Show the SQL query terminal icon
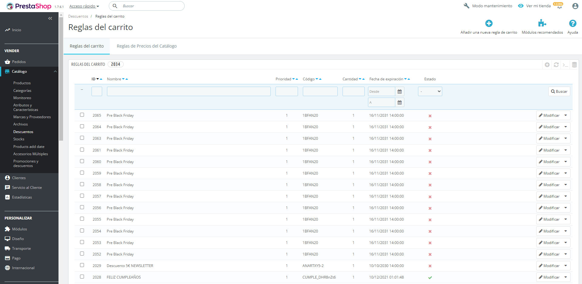The height and width of the screenshot is (284, 582). [x=565, y=65]
